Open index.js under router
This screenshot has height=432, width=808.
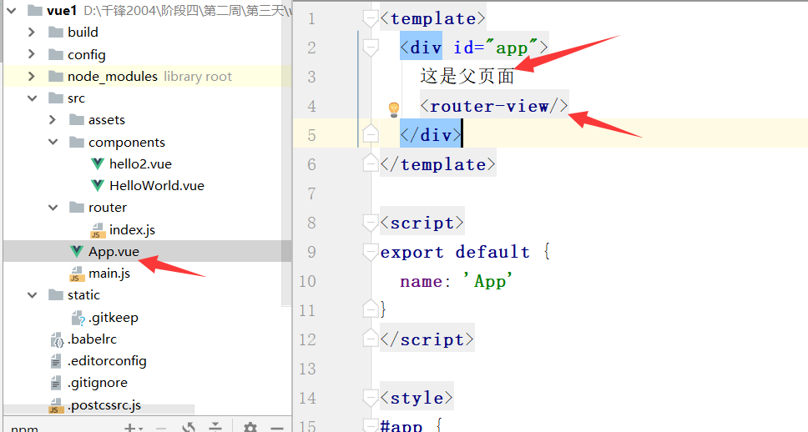click(x=132, y=230)
